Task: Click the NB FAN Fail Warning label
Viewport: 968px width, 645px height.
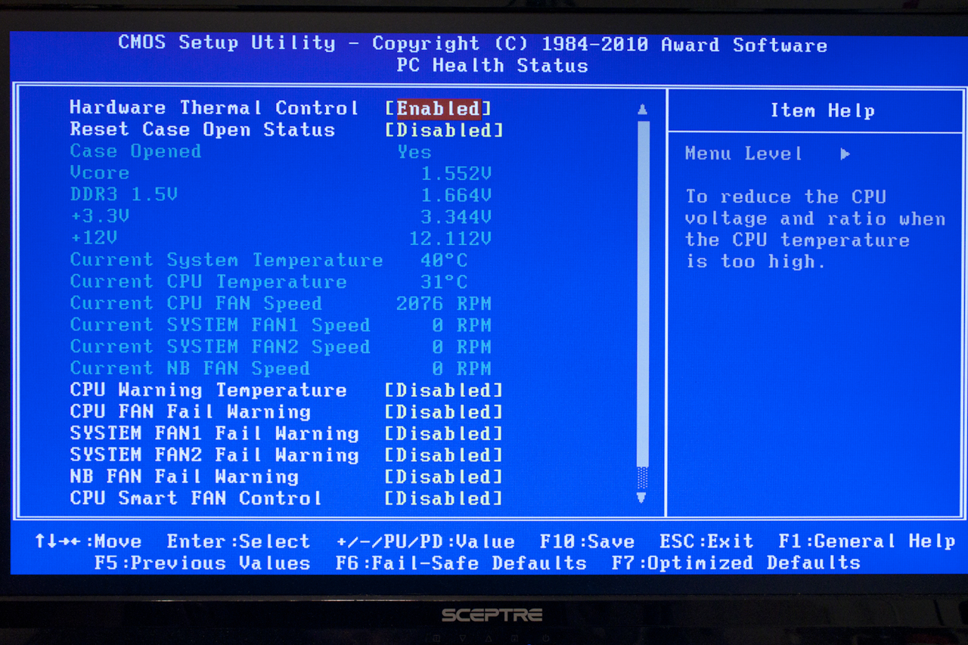Action: click(x=184, y=477)
